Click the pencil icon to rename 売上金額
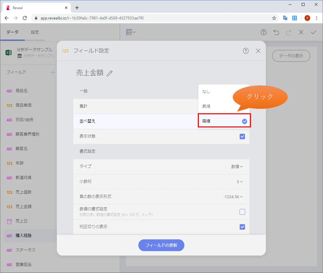The image size is (323, 273). (110, 73)
